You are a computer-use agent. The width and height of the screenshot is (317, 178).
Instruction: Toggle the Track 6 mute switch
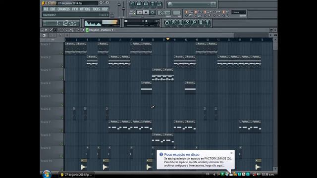(x=61, y=118)
